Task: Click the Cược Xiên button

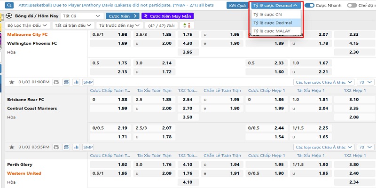Action: pyautogui.click(x=122, y=16)
